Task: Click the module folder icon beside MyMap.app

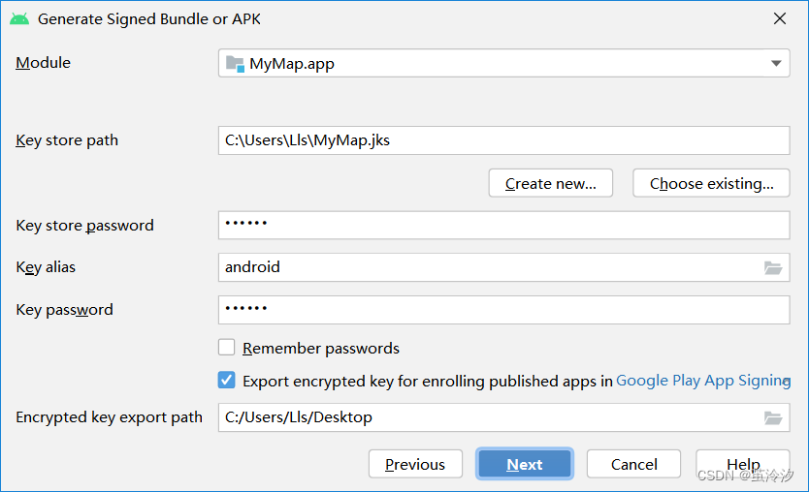Action: pyautogui.click(x=235, y=64)
